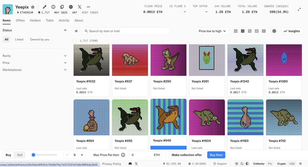Screen dimensions: 308x167
Task: Collapse the filter sidebar with double chevron
Action: [76, 31]
